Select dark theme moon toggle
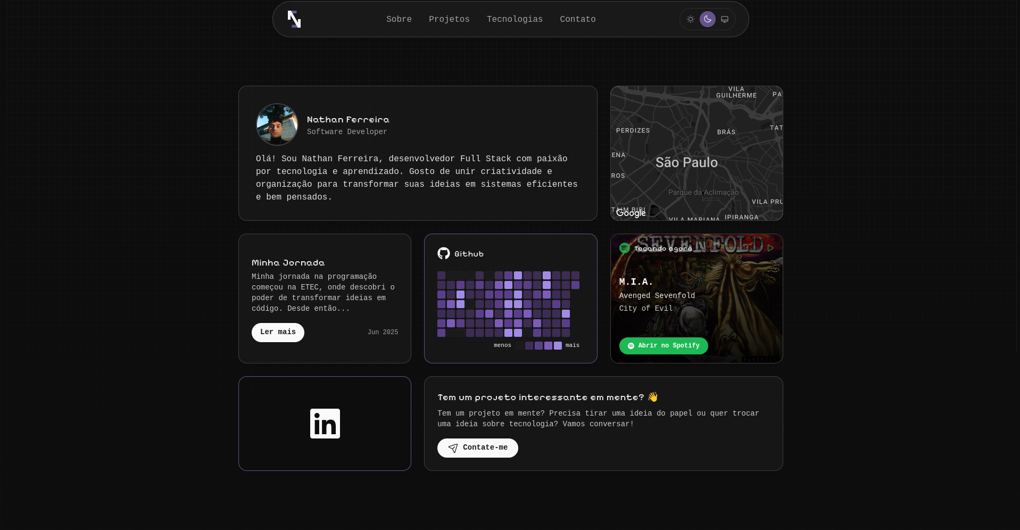 point(707,19)
